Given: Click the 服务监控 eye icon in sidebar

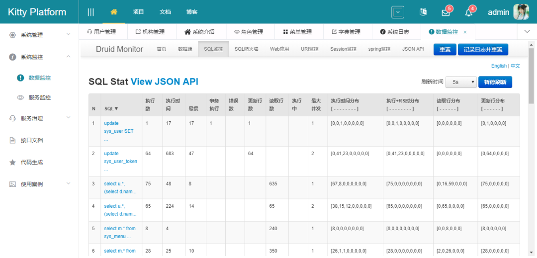Looking at the screenshot, I should point(20,97).
